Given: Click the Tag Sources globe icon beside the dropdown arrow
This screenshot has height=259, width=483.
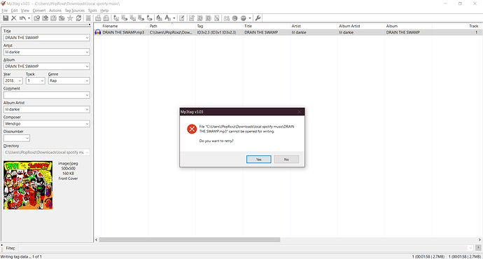Looking at the screenshot, I should tap(244, 18).
